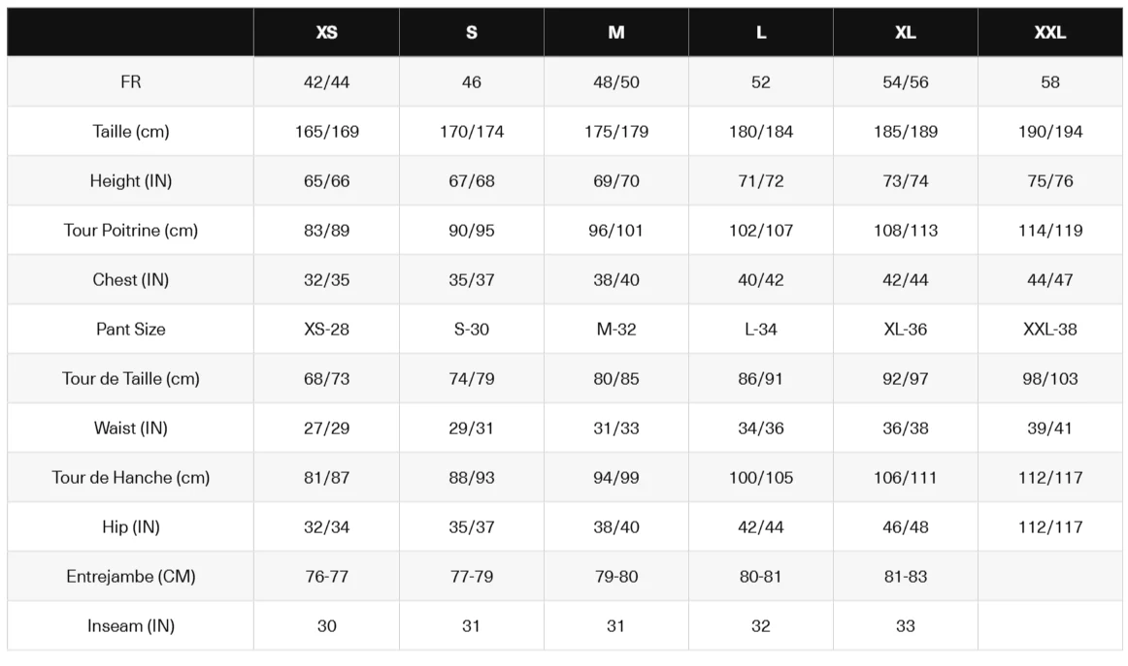Click the XL-36 pant size cell

tap(906, 330)
